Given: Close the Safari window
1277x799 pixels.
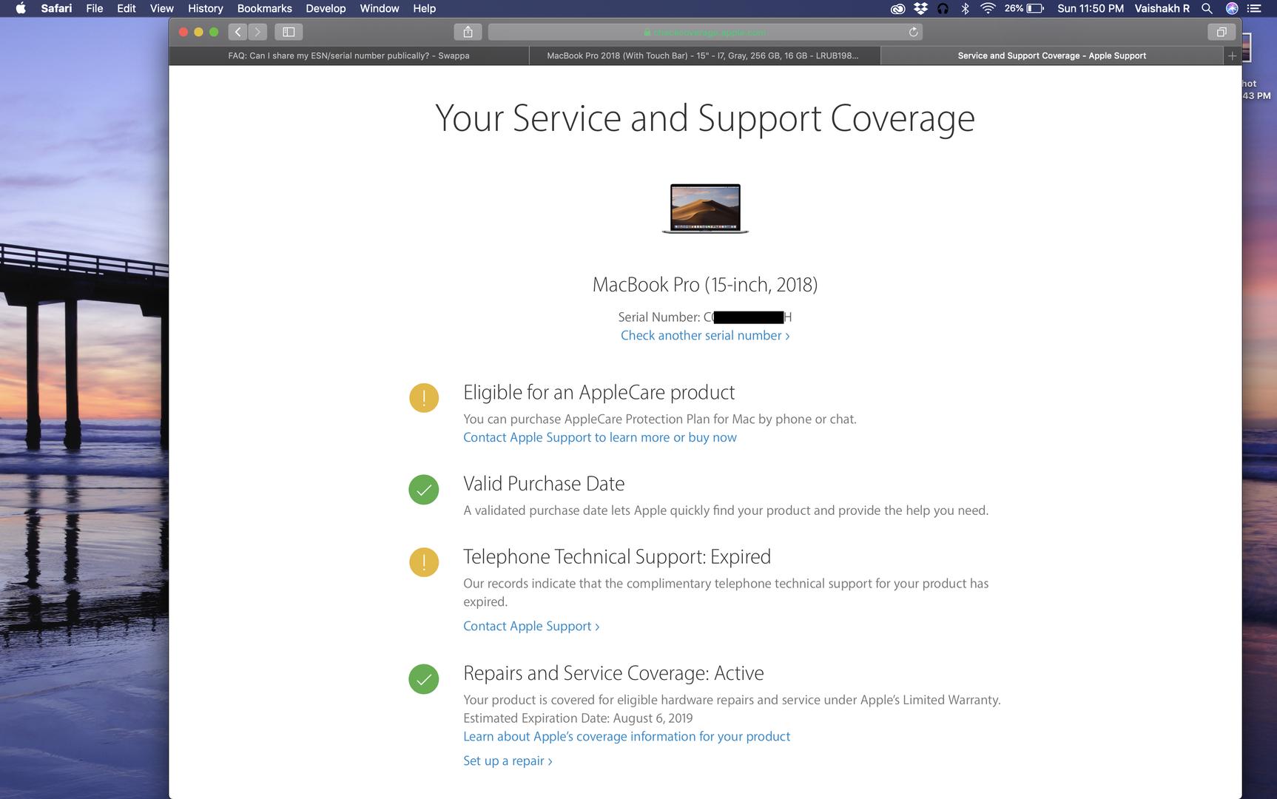Looking at the screenshot, I should 183,32.
